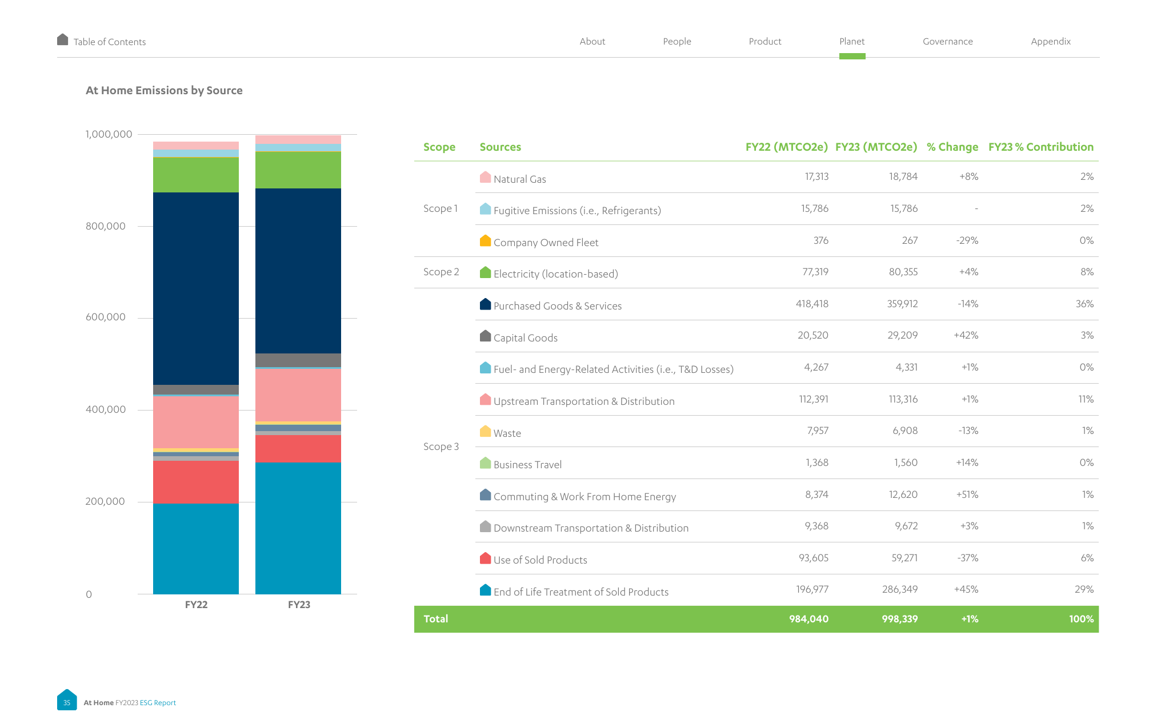Click the Fuel- and Energy-Related Activities icon
This screenshot has height=728, width=1157.
(486, 368)
